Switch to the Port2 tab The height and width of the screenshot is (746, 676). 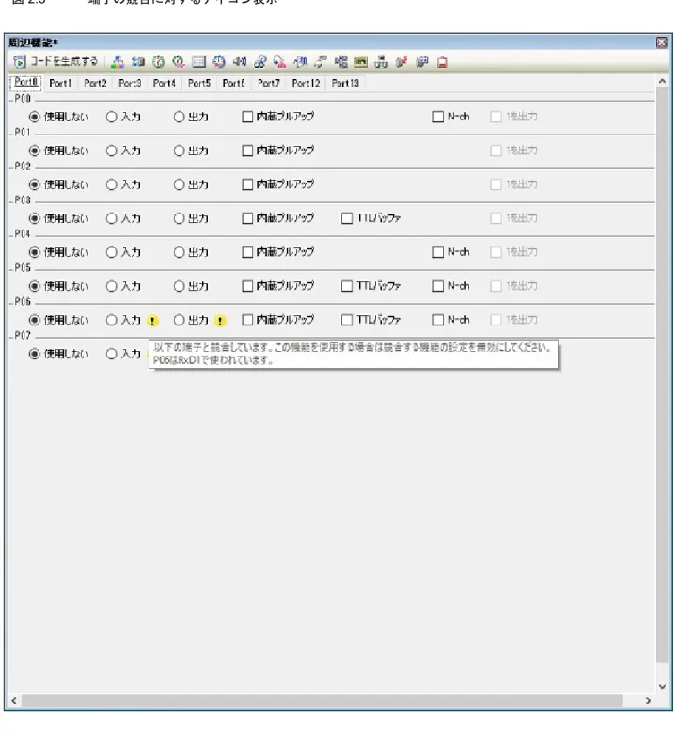click(x=95, y=84)
